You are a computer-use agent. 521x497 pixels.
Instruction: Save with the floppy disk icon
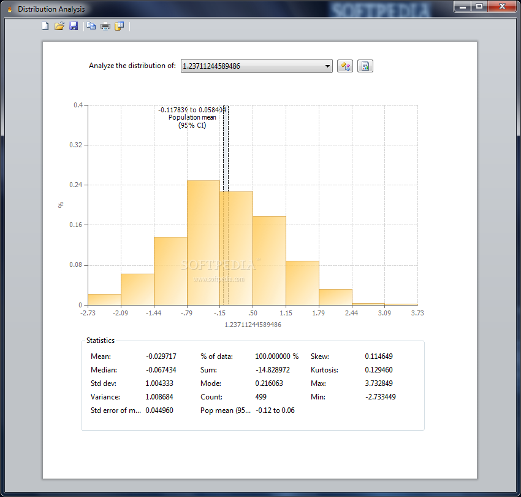[x=74, y=26]
